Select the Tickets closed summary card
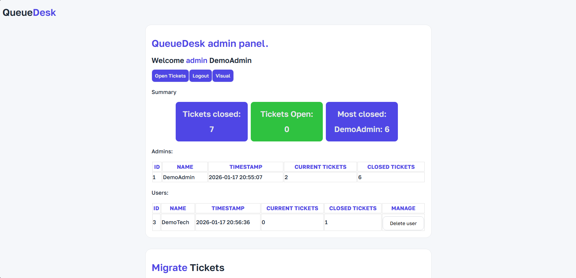This screenshot has height=278, width=576. coord(212,122)
